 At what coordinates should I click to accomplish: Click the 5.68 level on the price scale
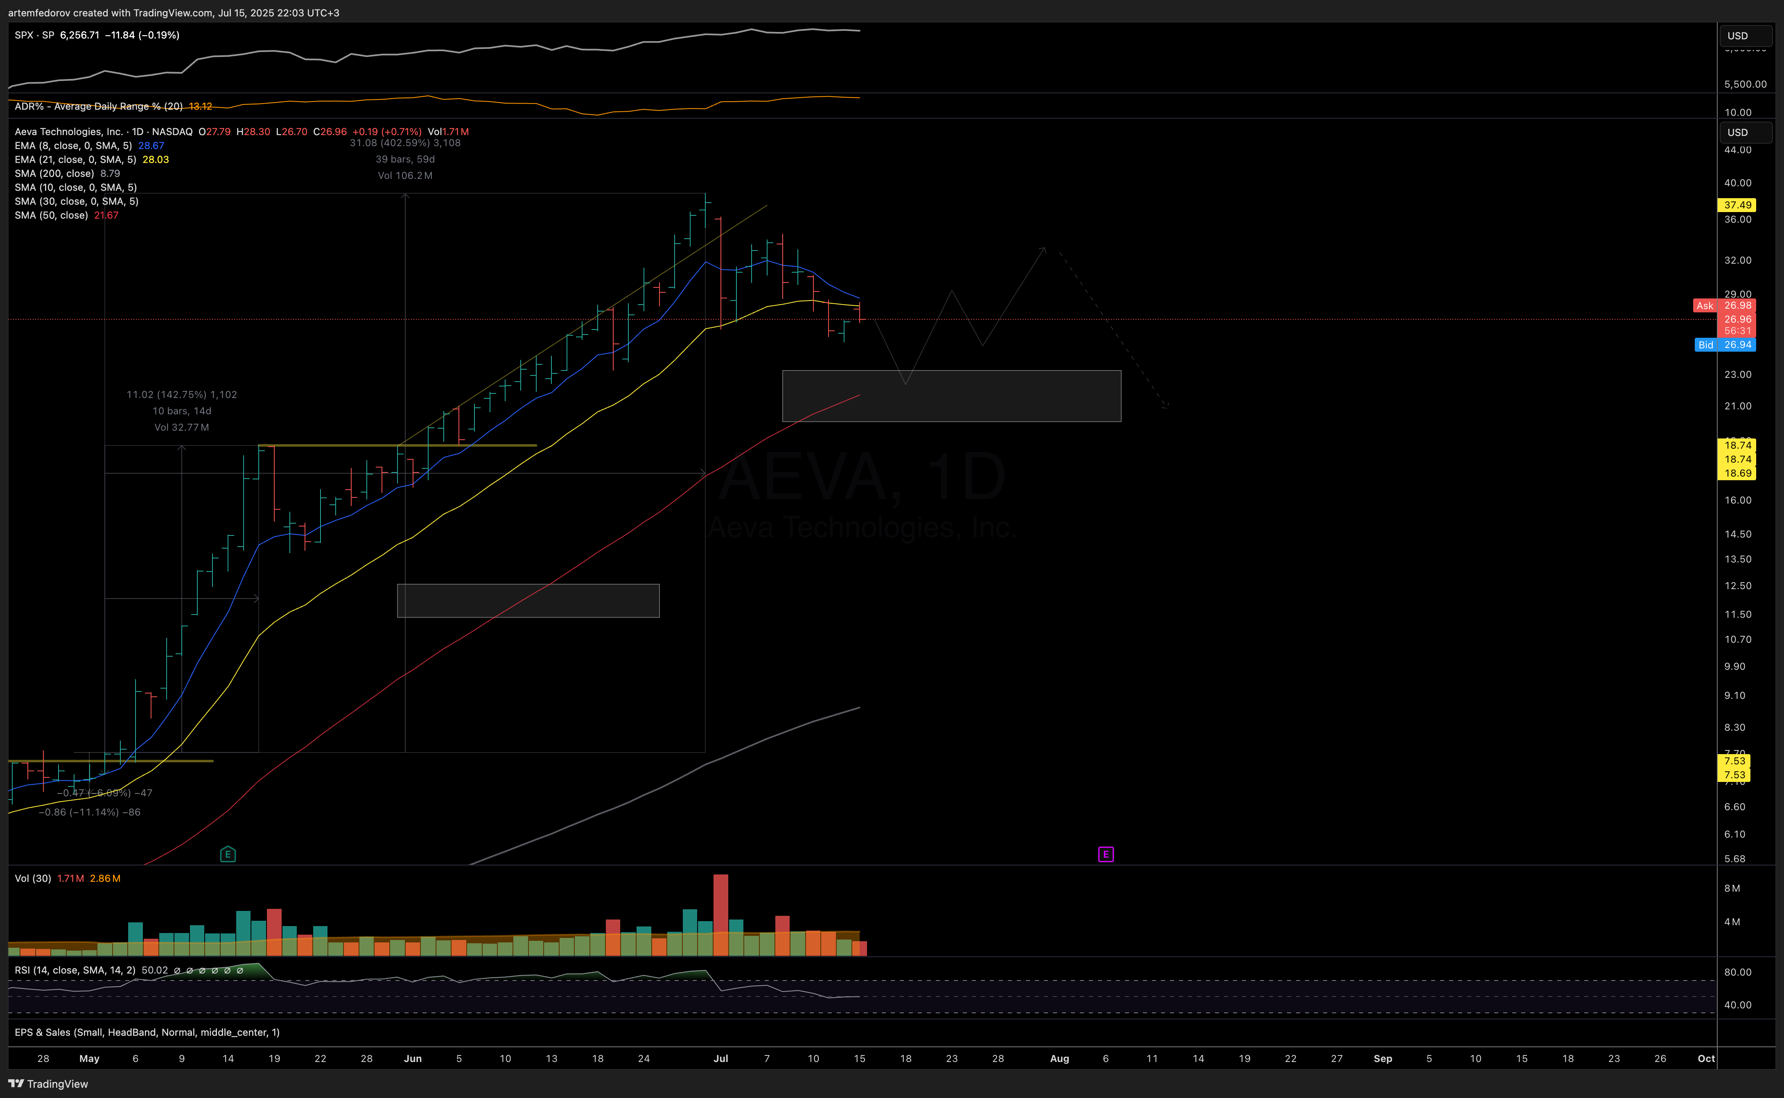tap(1734, 859)
